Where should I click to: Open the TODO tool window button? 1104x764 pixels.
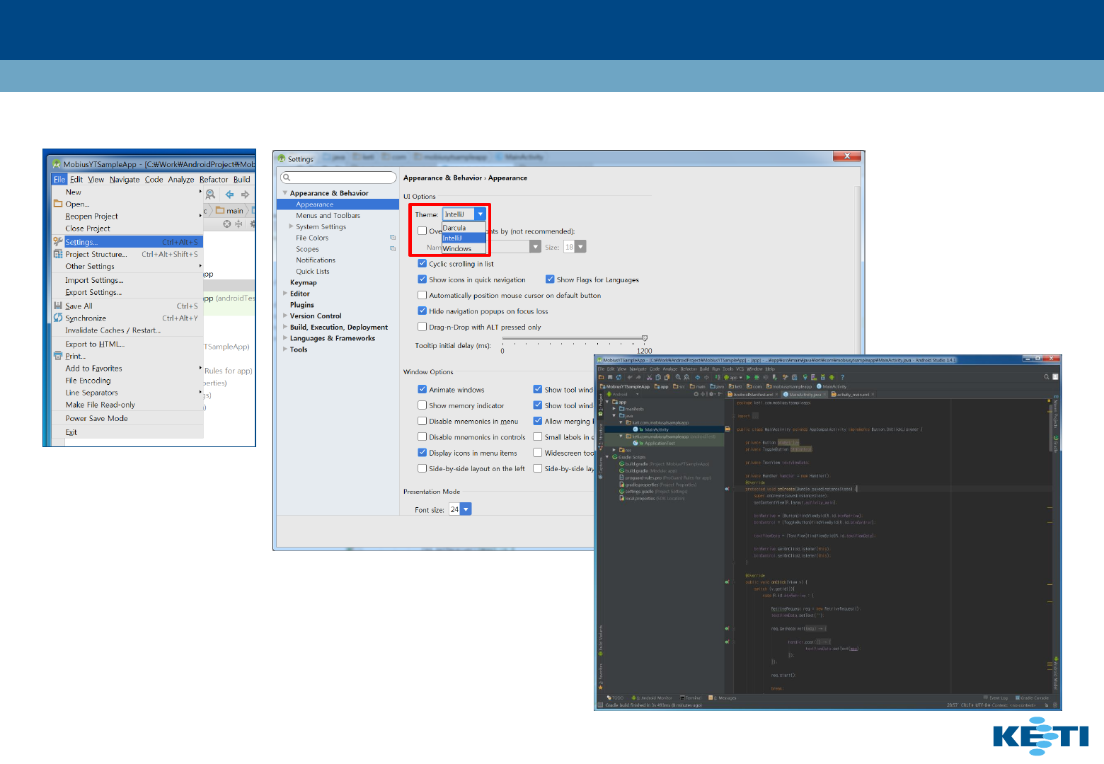[x=616, y=698]
